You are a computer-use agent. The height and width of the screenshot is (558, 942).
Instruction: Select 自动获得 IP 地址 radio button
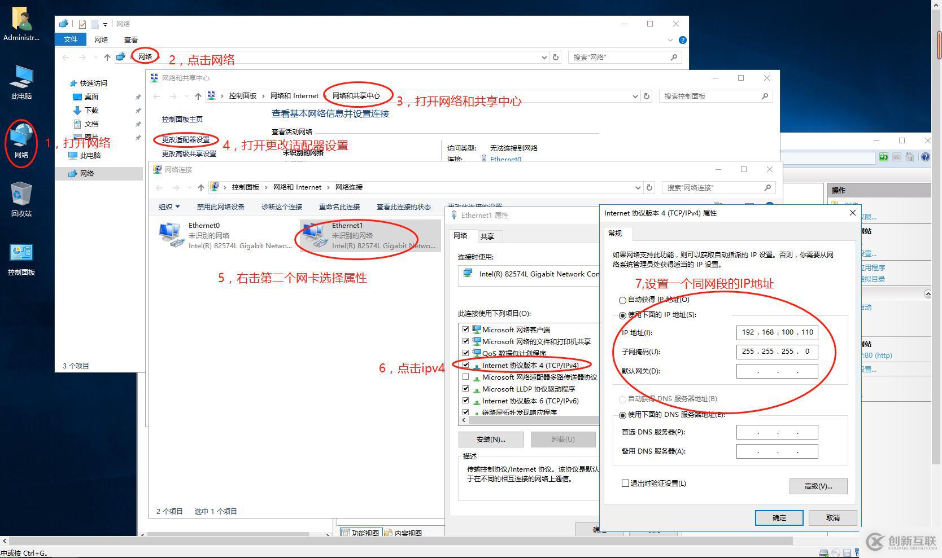(x=622, y=300)
